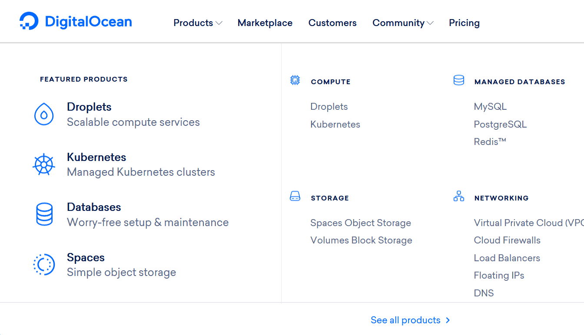Open the Pricing page
The image size is (584, 335).
(464, 23)
